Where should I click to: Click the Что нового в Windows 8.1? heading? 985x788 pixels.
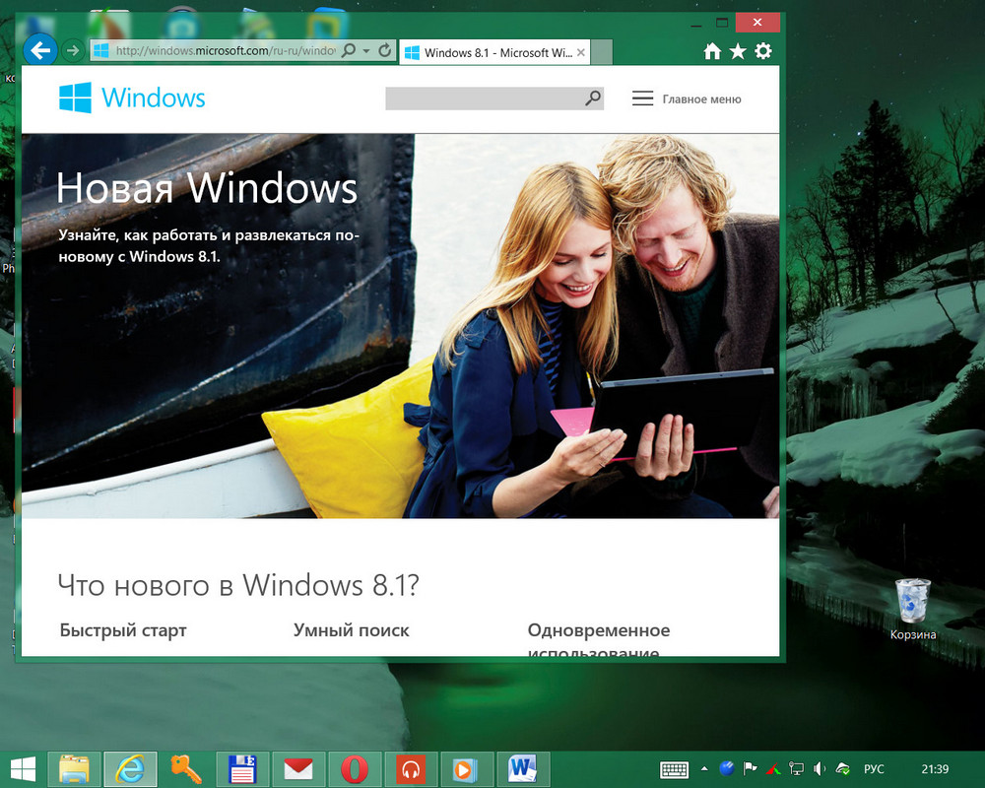point(238,585)
